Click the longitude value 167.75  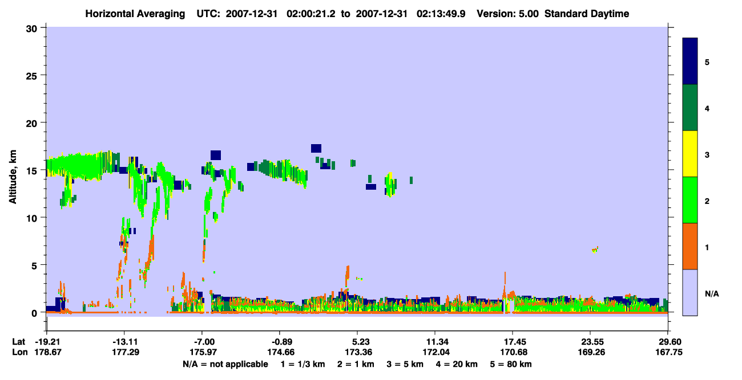click(x=668, y=352)
